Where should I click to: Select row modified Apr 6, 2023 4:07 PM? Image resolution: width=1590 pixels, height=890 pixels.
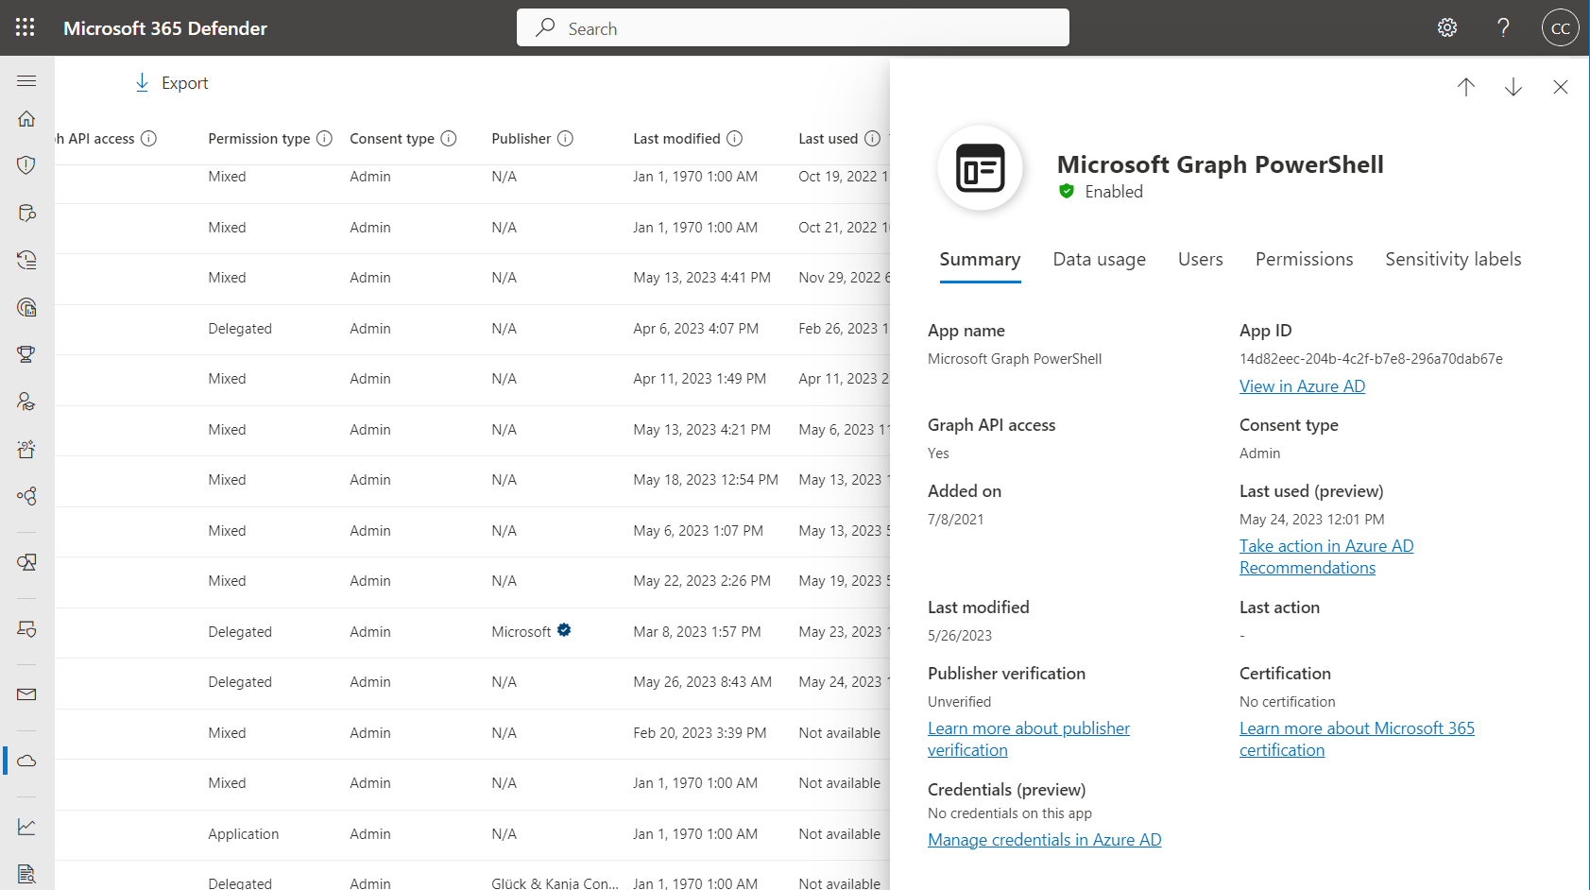click(472, 329)
